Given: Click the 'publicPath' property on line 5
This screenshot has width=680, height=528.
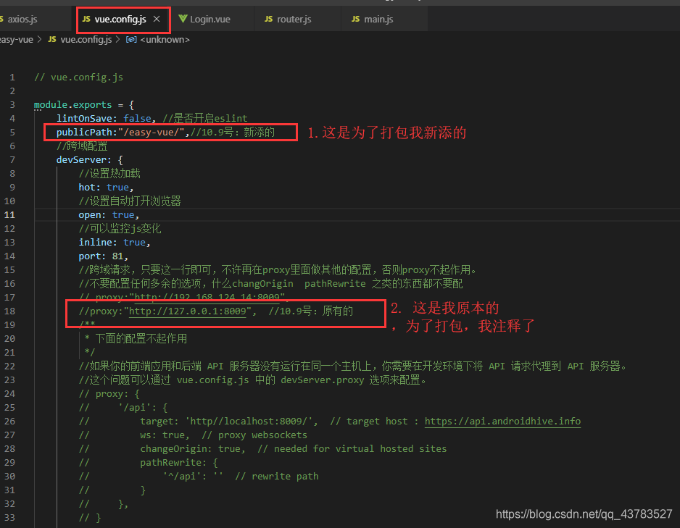Looking at the screenshot, I should coord(84,132).
